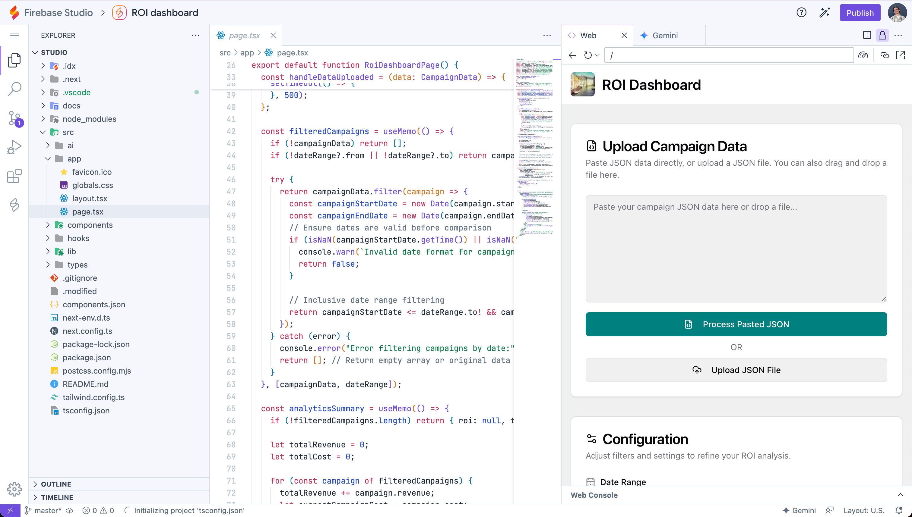912x517 pixels.
Task: Click ROI dashboard project name
Action: (x=165, y=13)
